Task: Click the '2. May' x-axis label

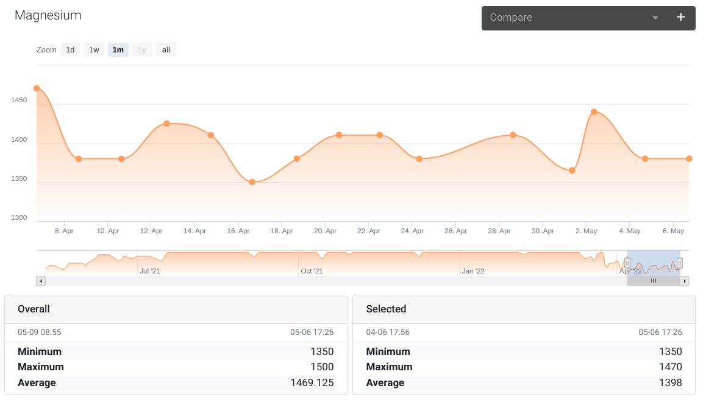Action: pos(587,231)
